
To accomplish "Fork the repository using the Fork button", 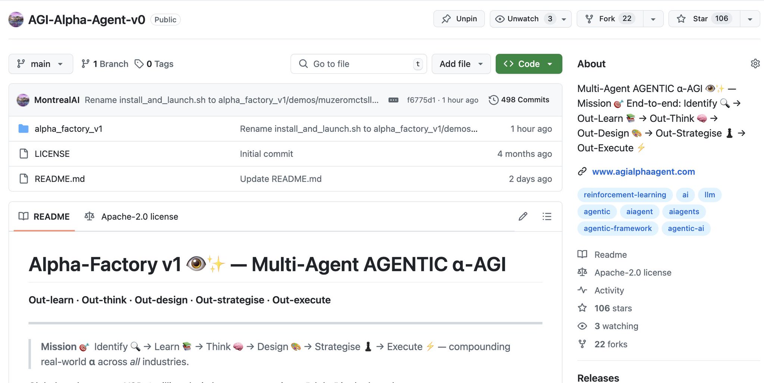I will [x=610, y=19].
